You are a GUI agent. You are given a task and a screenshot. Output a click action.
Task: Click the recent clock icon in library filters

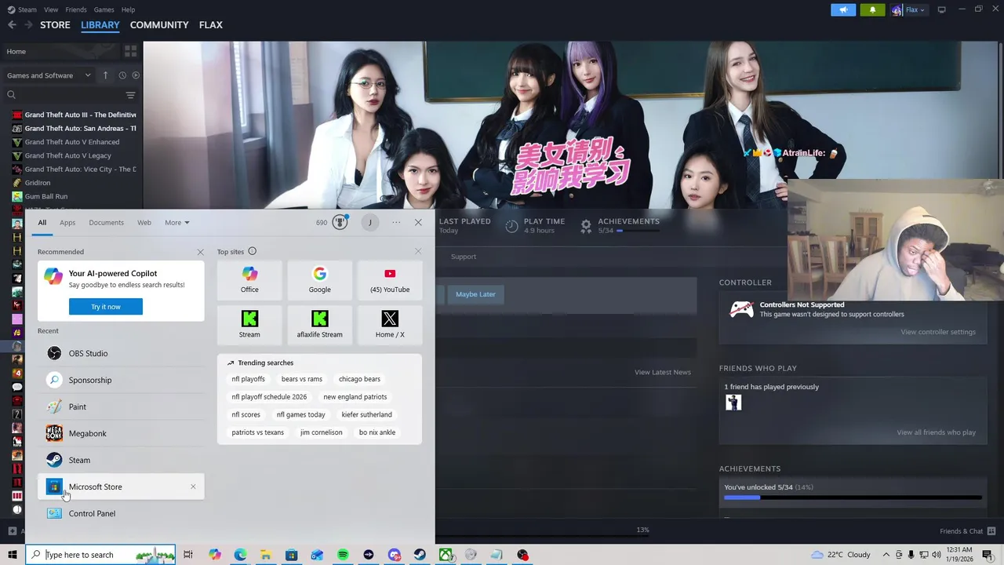click(122, 75)
